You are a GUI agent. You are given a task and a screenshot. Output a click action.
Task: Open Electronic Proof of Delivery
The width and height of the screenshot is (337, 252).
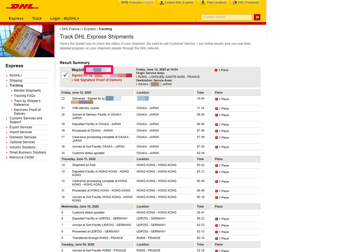click(27, 112)
